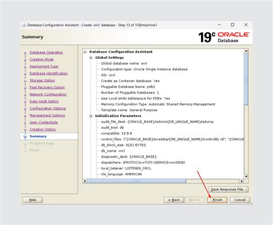Go to Database Identification step
273x225 pixels.
click(x=48, y=73)
